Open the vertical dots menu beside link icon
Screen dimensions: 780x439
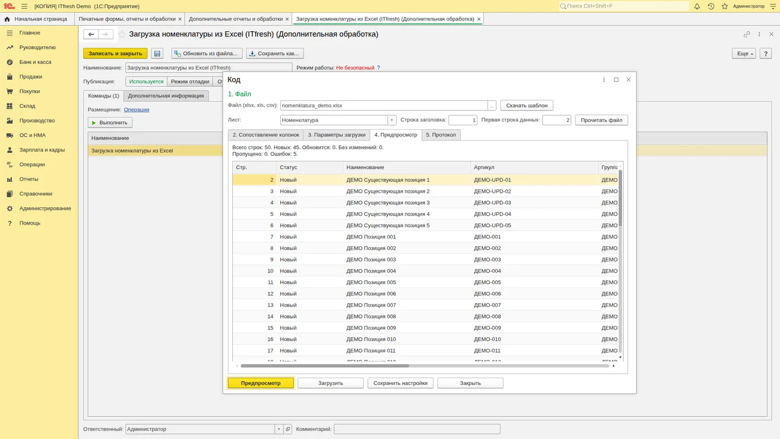click(759, 34)
